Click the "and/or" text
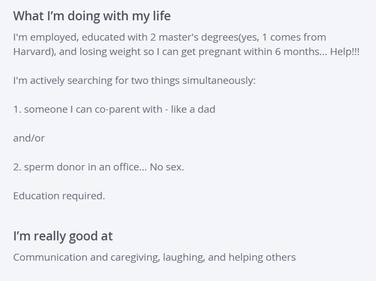The width and height of the screenshot is (376, 281). coord(29,138)
